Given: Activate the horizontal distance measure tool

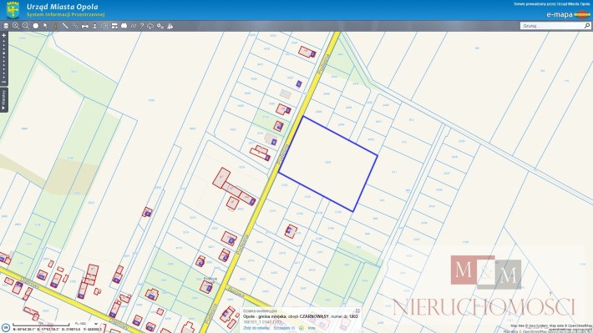Looking at the screenshot, I should coord(84,26).
